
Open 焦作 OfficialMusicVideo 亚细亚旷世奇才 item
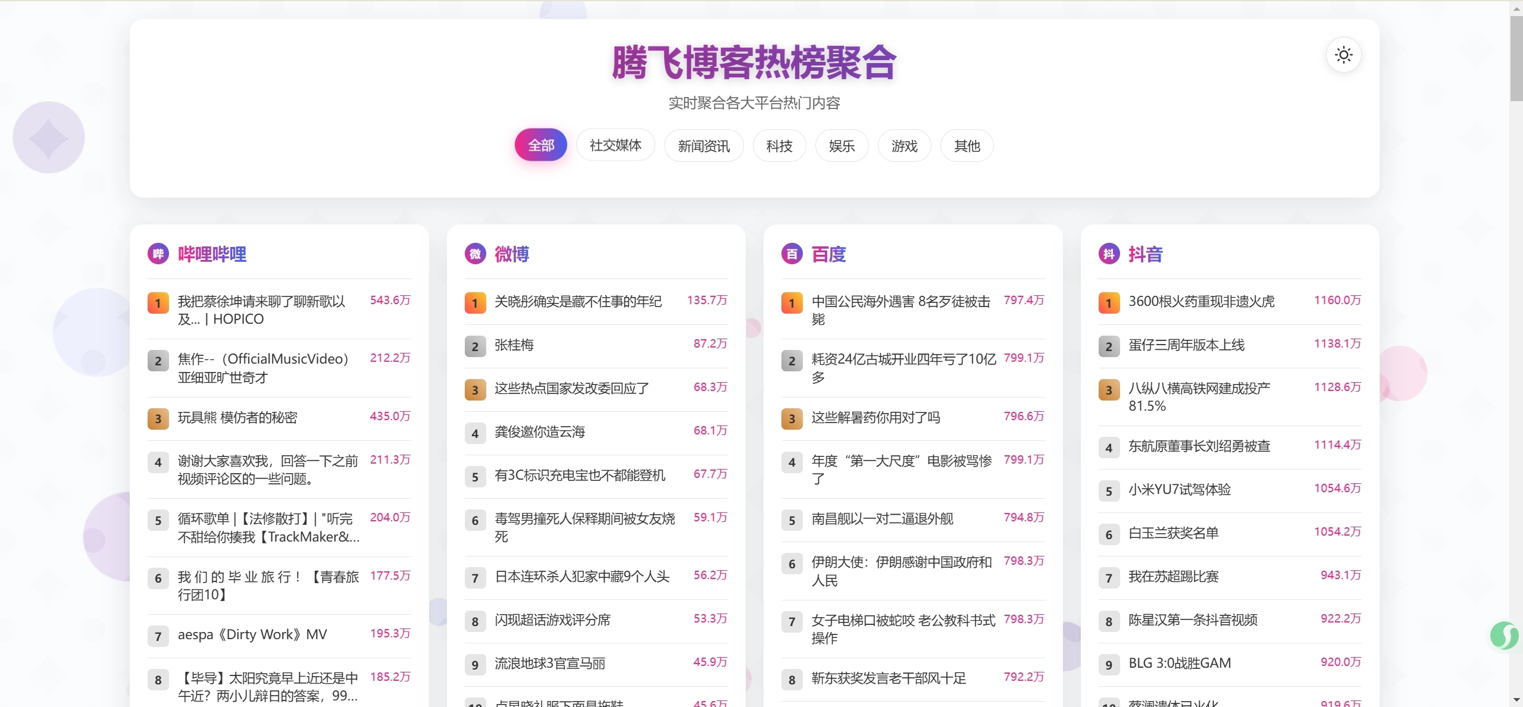tap(279, 368)
